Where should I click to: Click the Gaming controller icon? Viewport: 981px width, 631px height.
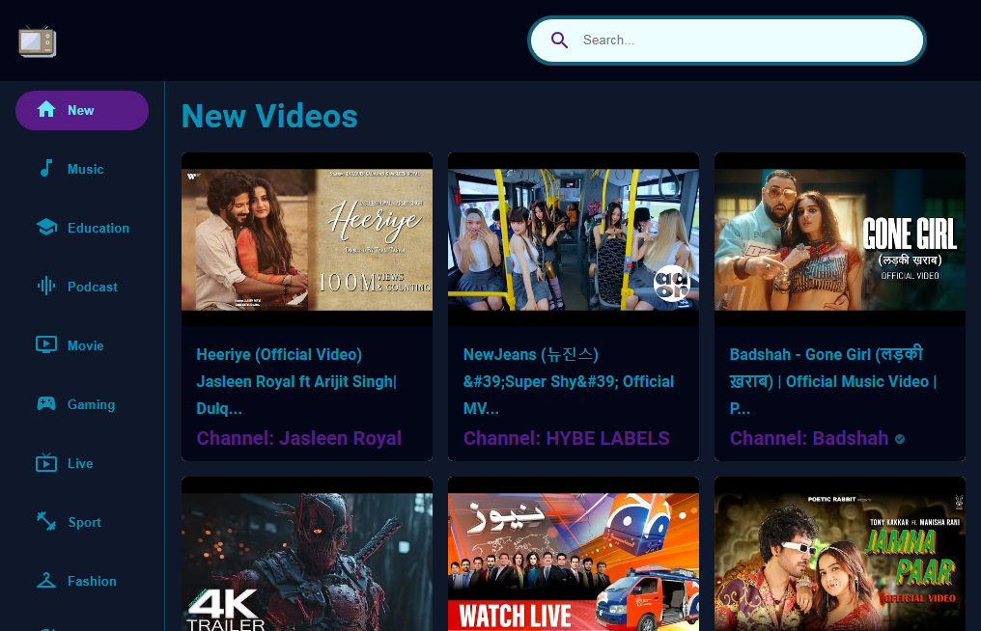tap(46, 403)
